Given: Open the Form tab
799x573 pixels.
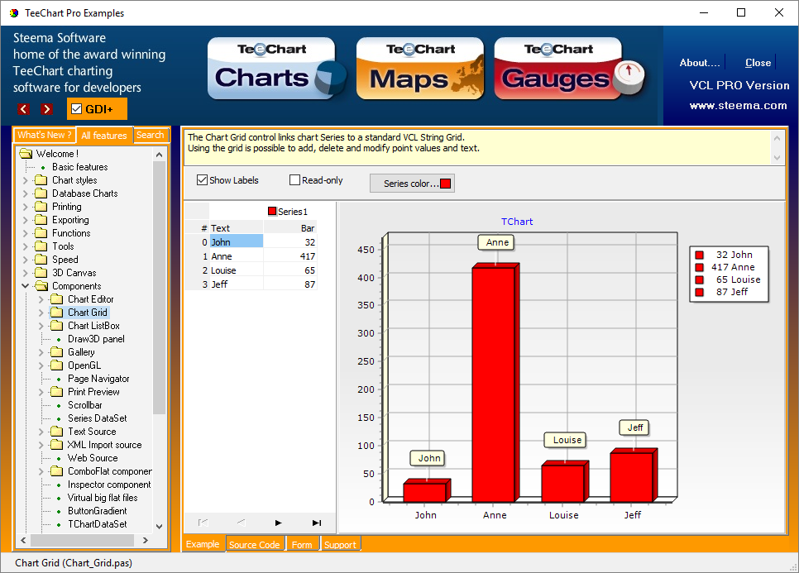Looking at the screenshot, I should (x=302, y=545).
